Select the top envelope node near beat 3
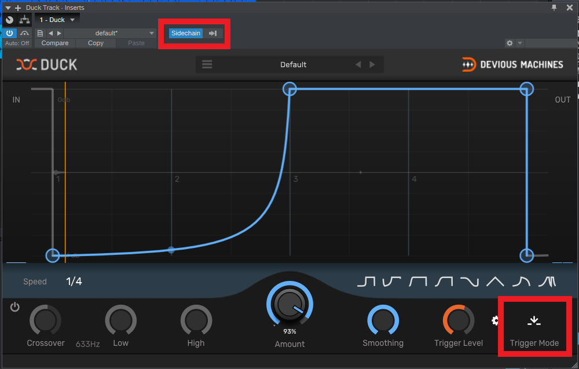Screen dimensions: 579x369 click(289, 89)
